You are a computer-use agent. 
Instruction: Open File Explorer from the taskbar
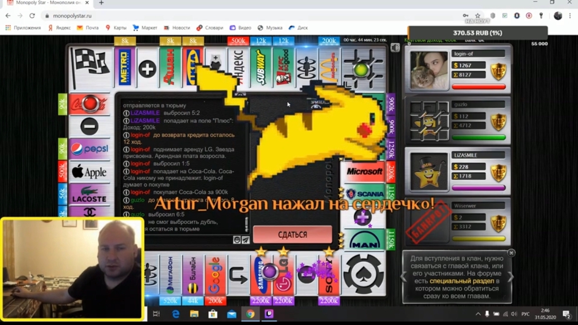194,314
